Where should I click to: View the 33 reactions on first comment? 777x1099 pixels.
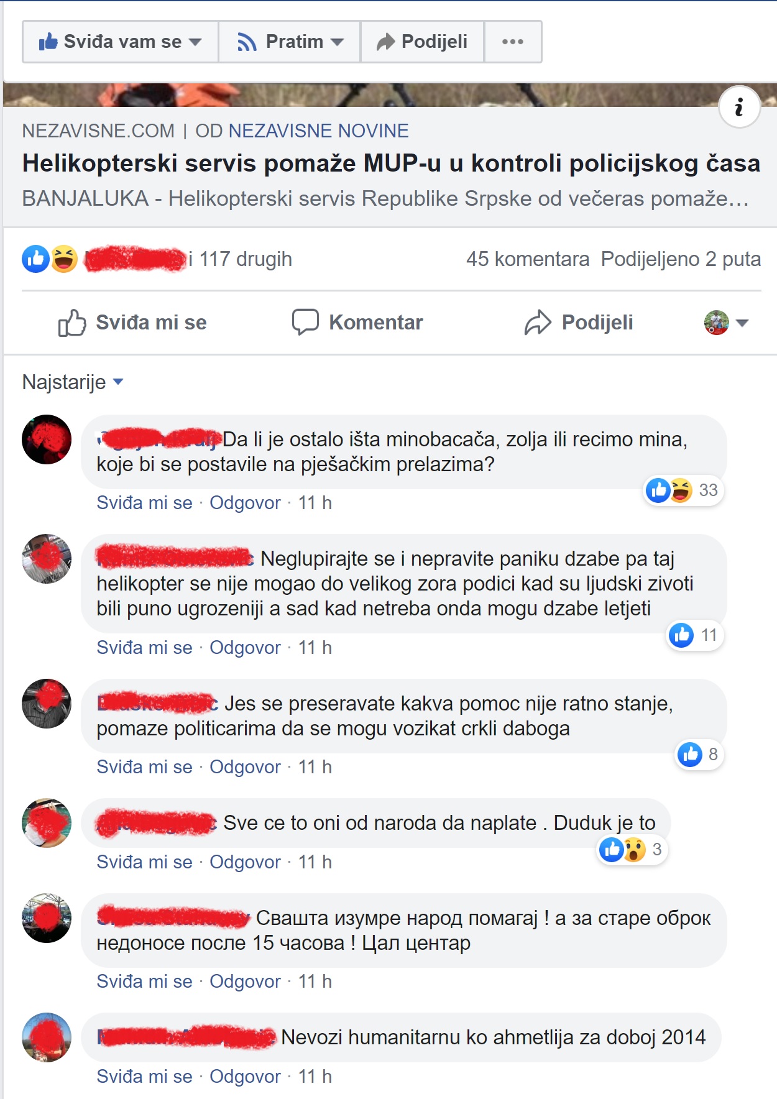click(x=683, y=490)
